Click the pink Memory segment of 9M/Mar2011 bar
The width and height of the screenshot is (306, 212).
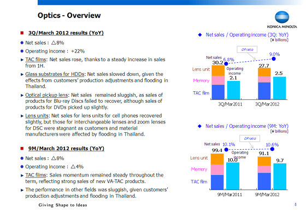[217, 169]
